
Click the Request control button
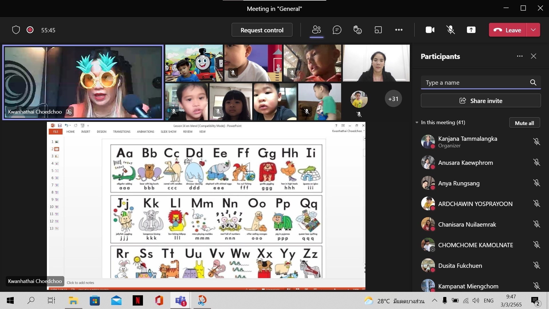(x=262, y=30)
